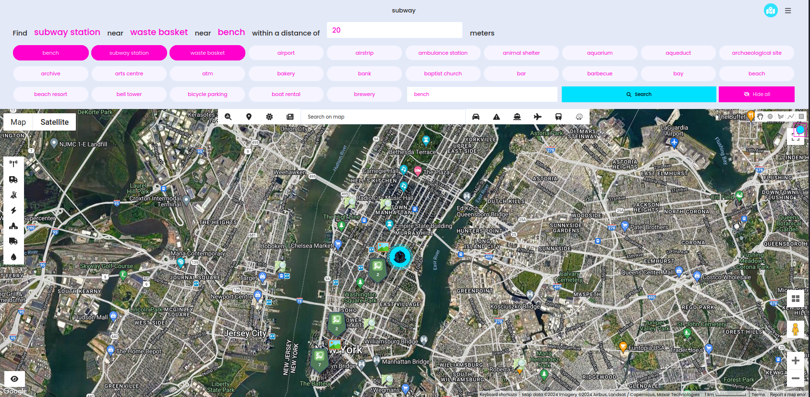Click the delivery truck icon in left sidebar

click(13, 241)
